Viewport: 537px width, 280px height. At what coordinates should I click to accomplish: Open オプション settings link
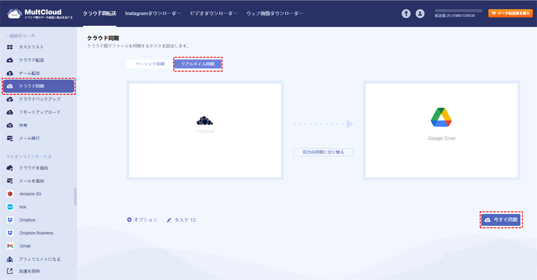[145, 220]
